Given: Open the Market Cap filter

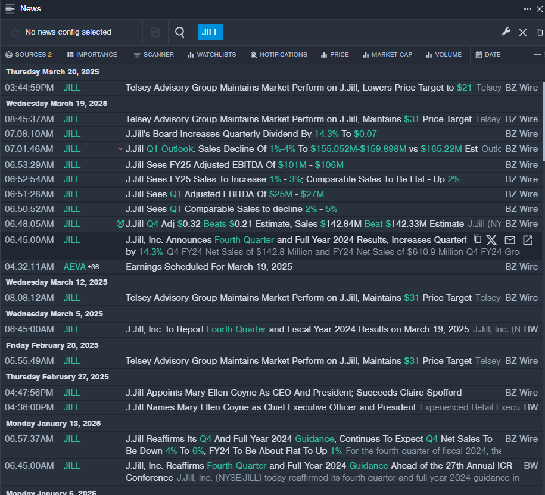Looking at the screenshot, I should 387,55.
